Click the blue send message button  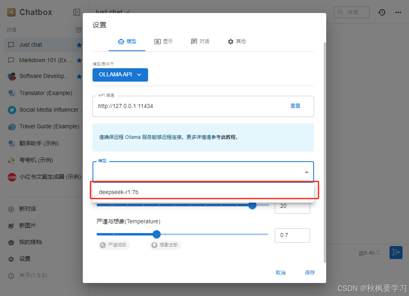point(396,253)
